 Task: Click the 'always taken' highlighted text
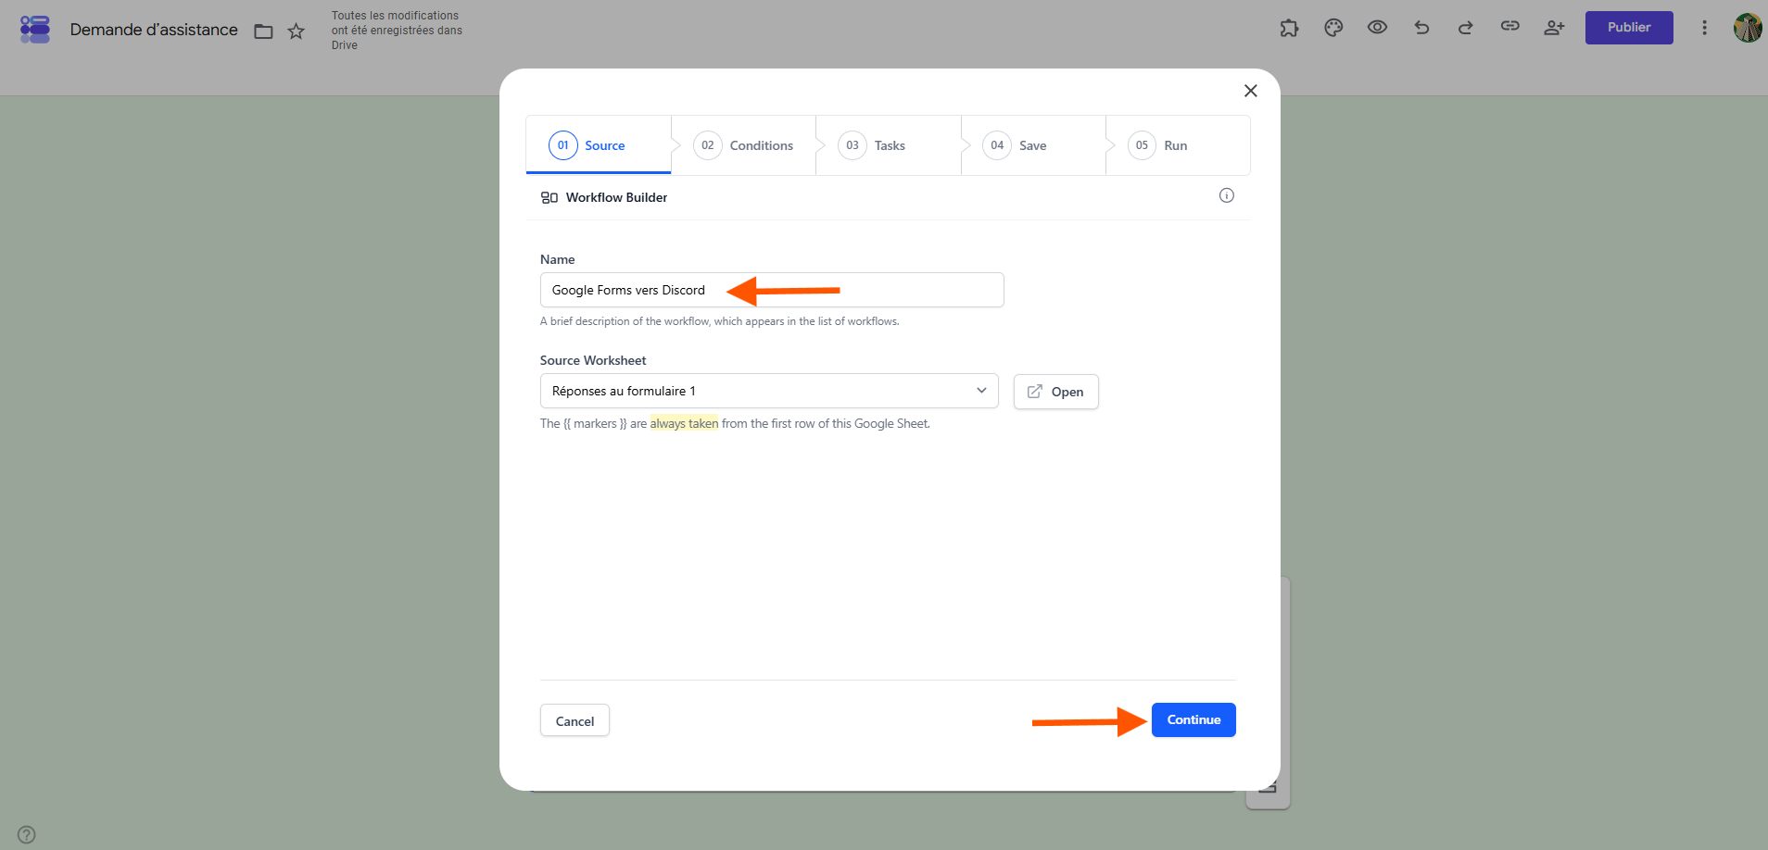click(684, 423)
